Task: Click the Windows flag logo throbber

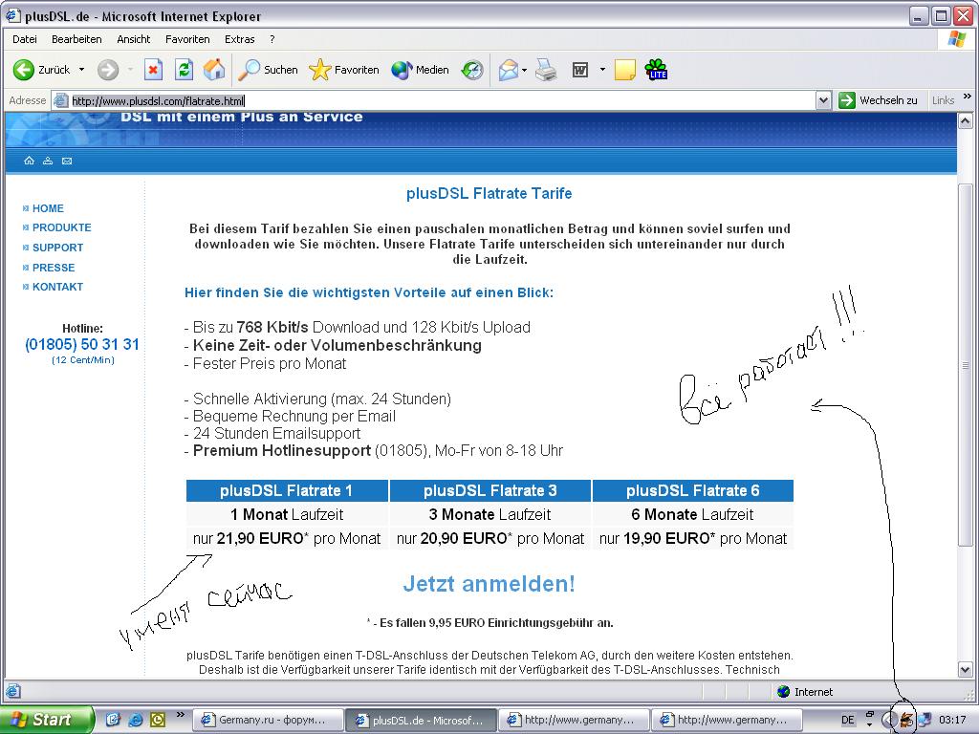Action: (956, 39)
